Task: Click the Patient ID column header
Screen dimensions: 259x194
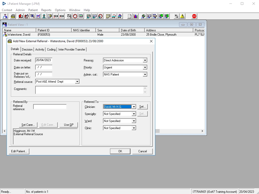Action: 54,30
